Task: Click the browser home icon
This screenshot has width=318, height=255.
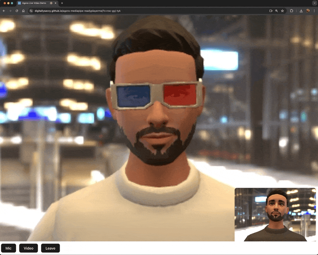Action: 23,12
